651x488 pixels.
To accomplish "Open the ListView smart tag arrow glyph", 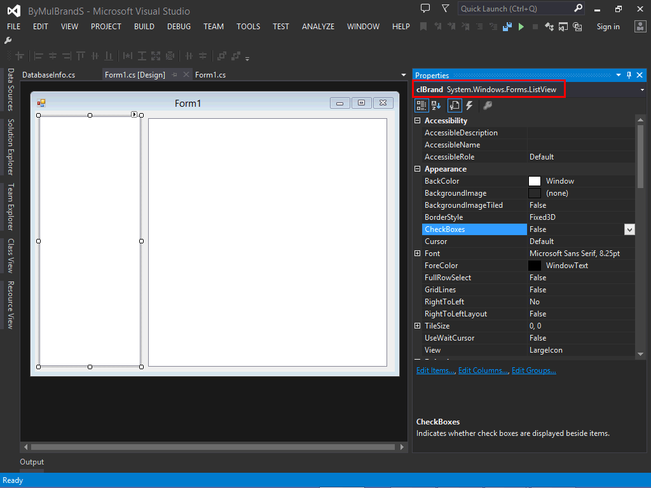I will coord(134,114).
